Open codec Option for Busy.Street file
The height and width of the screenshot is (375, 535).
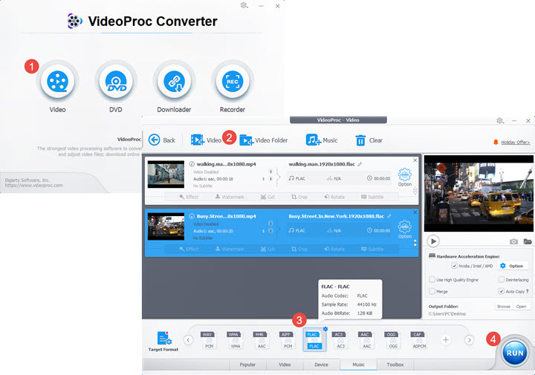pyautogui.click(x=405, y=229)
